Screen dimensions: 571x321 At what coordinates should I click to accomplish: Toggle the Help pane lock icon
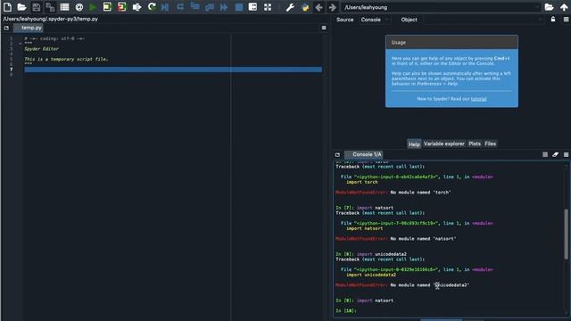pyautogui.click(x=553, y=20)
